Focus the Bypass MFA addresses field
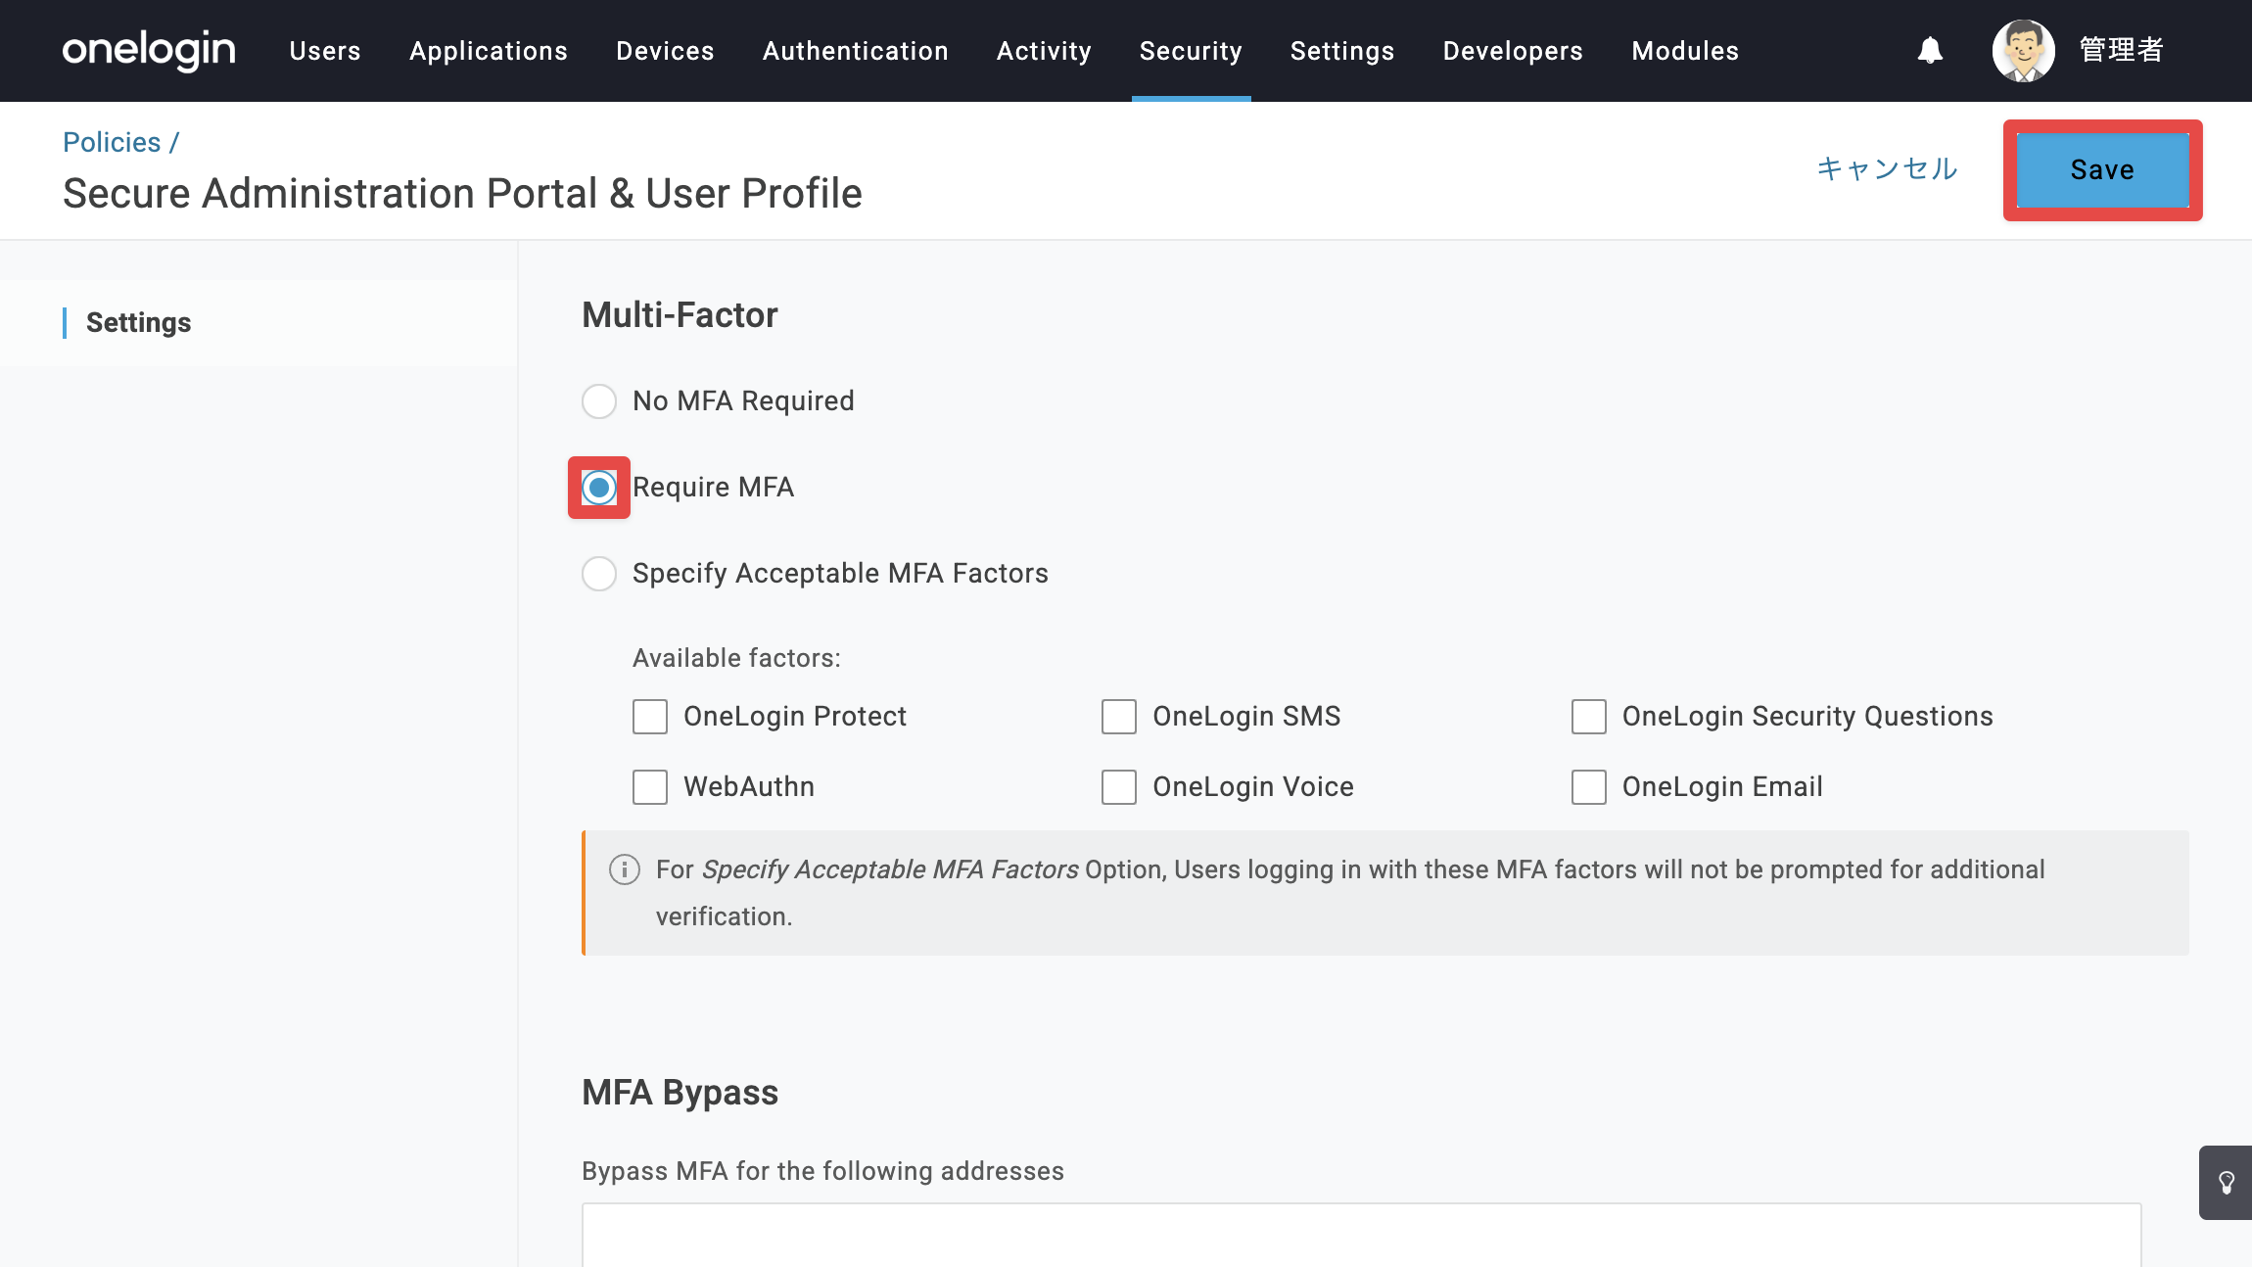The height and width of the screenshot is (1267, 2252). tap(1361, 1236)
